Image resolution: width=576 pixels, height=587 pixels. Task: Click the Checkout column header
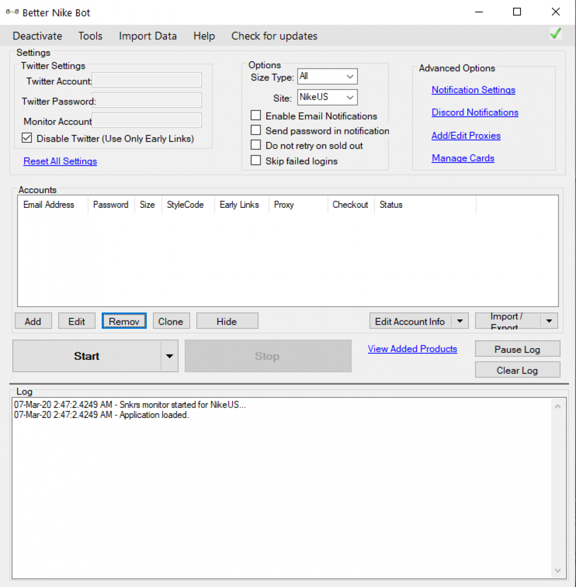(351, 205)
